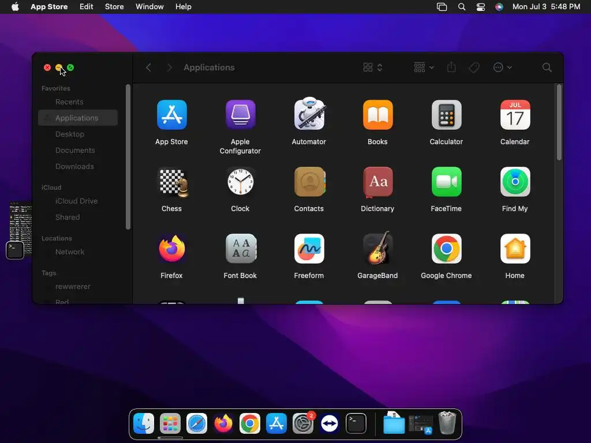Click the Clock app icon

pyautogui.click(x=240, y=182)
